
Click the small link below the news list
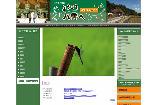[112, 100]
